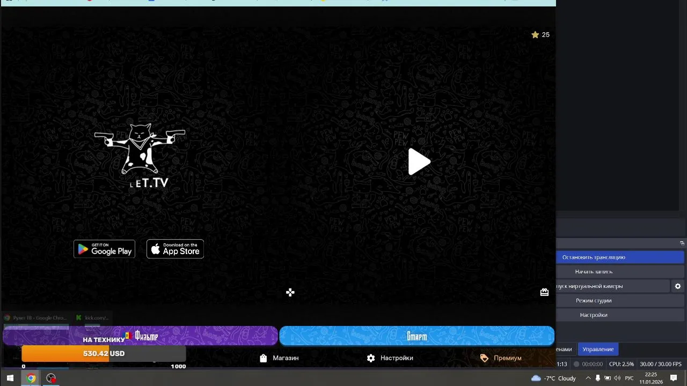Click the partially visible scene transitions tab in OBS
This screenshot has width=687, height=386.
[x=565, y=349]
